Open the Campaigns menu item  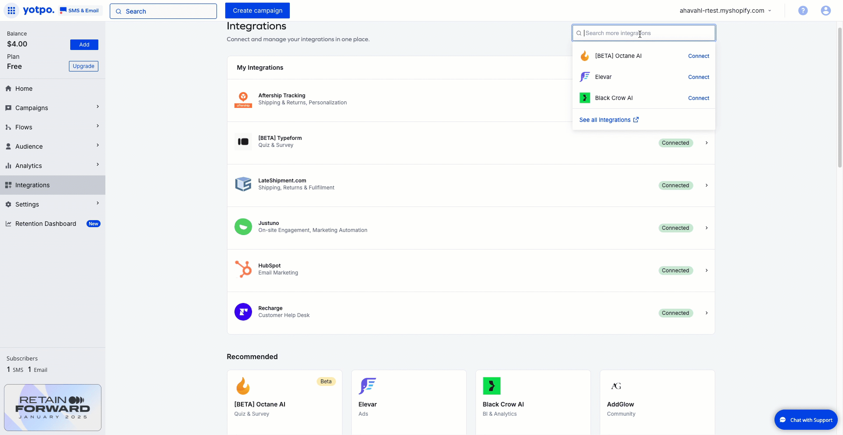coord(53,108)
